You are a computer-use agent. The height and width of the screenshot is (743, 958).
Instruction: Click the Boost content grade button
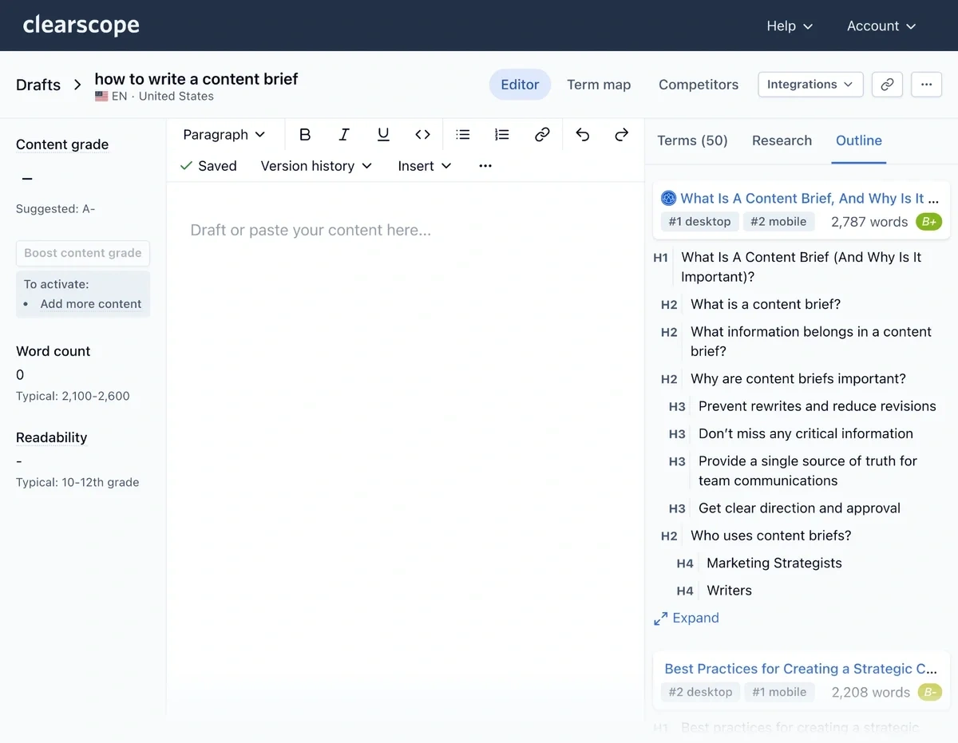83,253
